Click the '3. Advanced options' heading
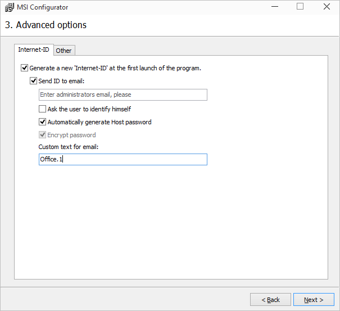 click(46, 25)
